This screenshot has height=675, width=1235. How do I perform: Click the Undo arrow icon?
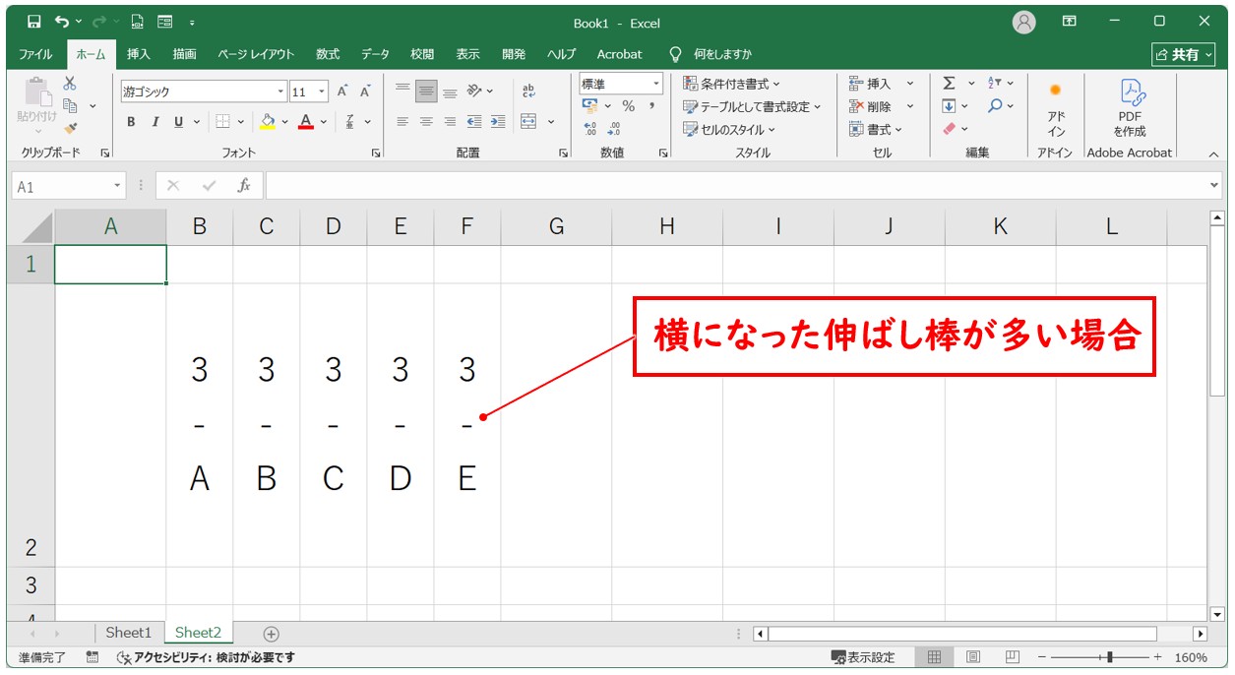click(63, 22)
